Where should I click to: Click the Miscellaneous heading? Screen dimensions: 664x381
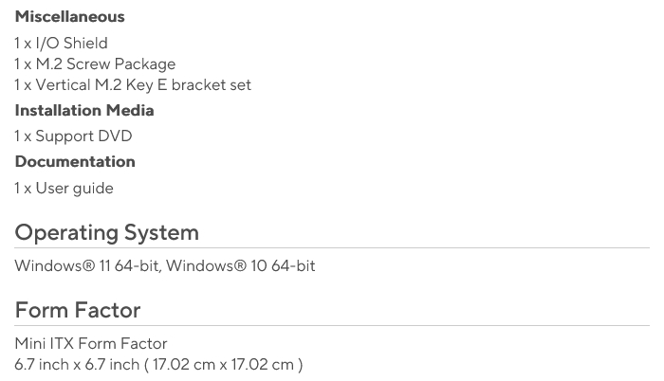tap(69, 17)
